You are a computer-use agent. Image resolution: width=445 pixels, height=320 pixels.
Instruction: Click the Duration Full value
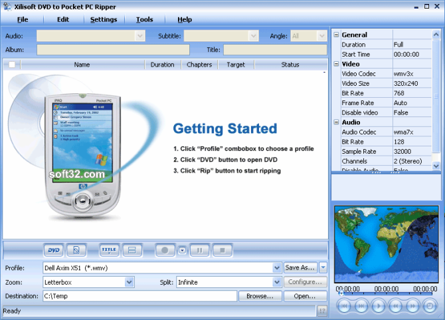tap(412, 45)
